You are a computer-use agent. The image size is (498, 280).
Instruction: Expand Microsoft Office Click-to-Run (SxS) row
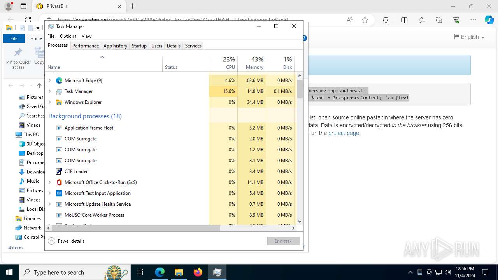point(49,182)
